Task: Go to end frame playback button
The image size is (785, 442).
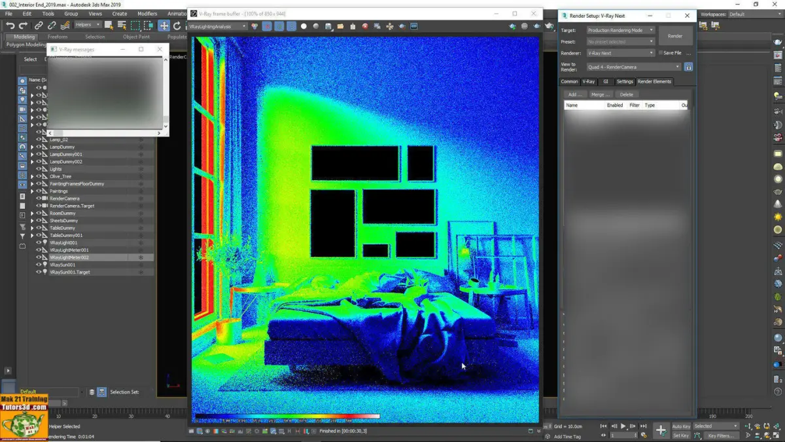Action: 643,426
